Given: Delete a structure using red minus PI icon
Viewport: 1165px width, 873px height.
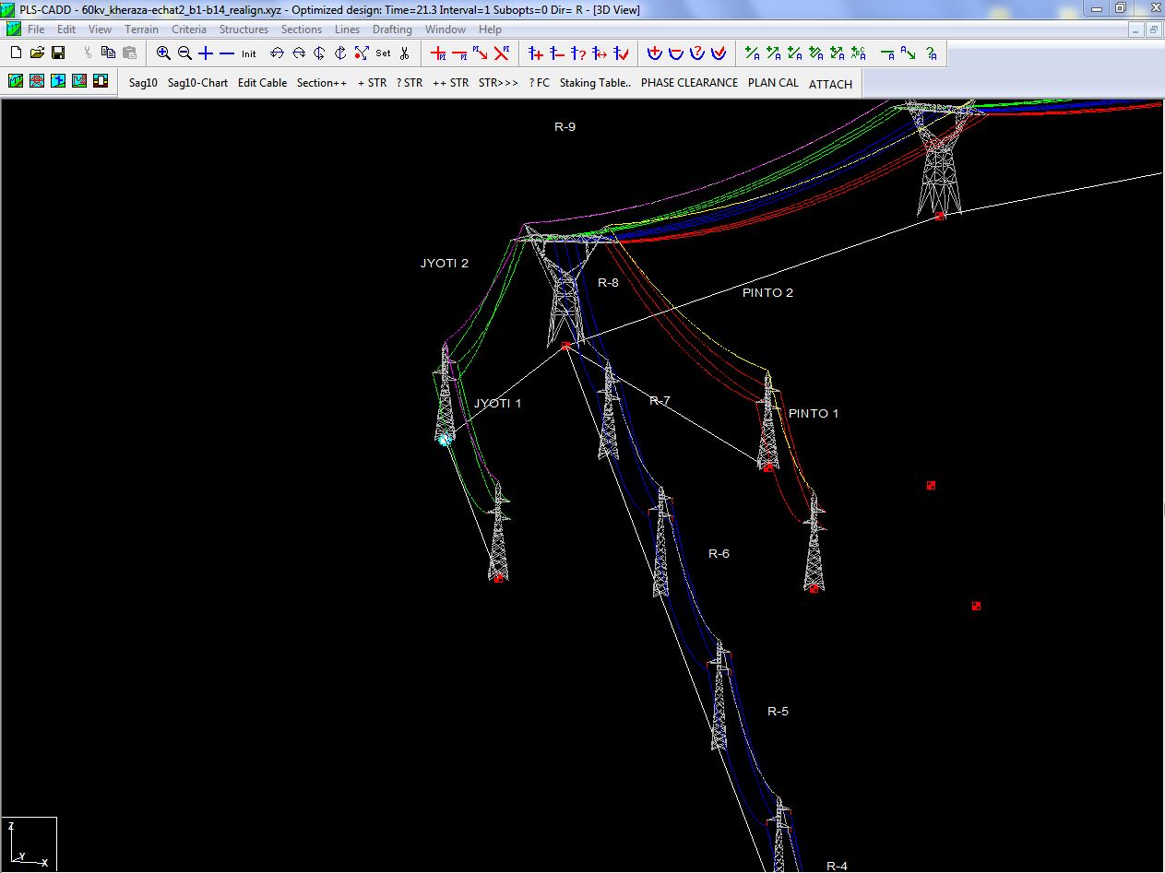Looking at the screenshot, I should click(460, 53).
